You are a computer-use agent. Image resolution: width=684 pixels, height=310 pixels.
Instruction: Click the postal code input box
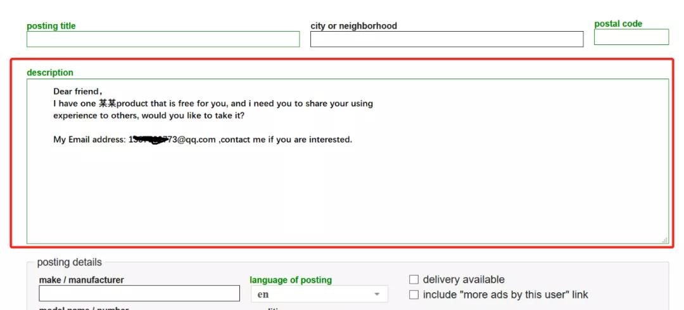631,37
